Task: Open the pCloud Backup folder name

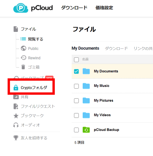Action: click(x=107, y=130)
